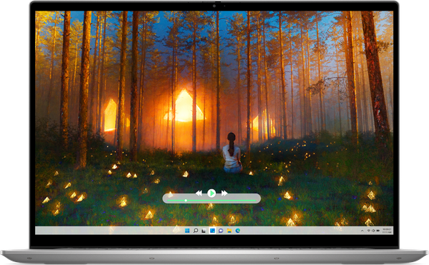
Task: Open the Wi-Fi network status icon
Action: click(x=368, y=231)
